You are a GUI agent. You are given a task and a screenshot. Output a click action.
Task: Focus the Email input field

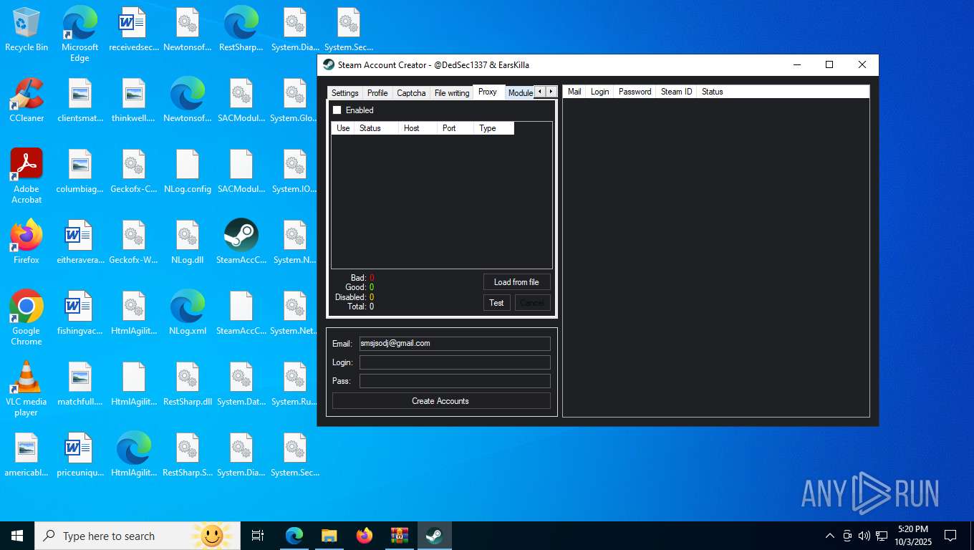(455, 344)
